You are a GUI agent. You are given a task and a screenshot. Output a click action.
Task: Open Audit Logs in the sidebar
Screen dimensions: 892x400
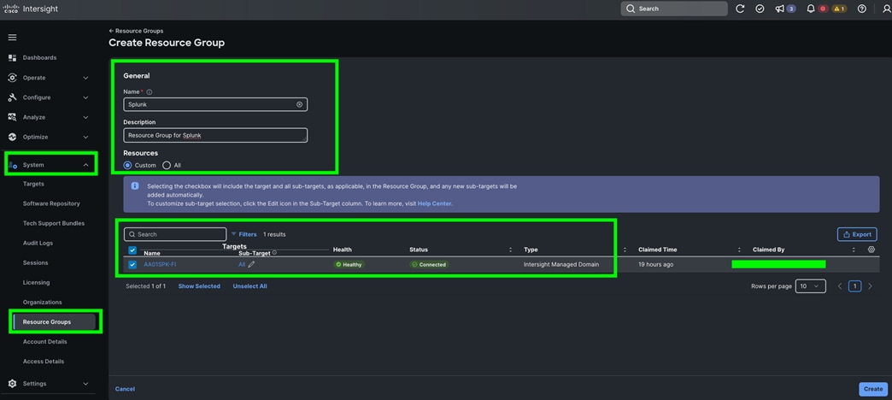tap(38, 243)
